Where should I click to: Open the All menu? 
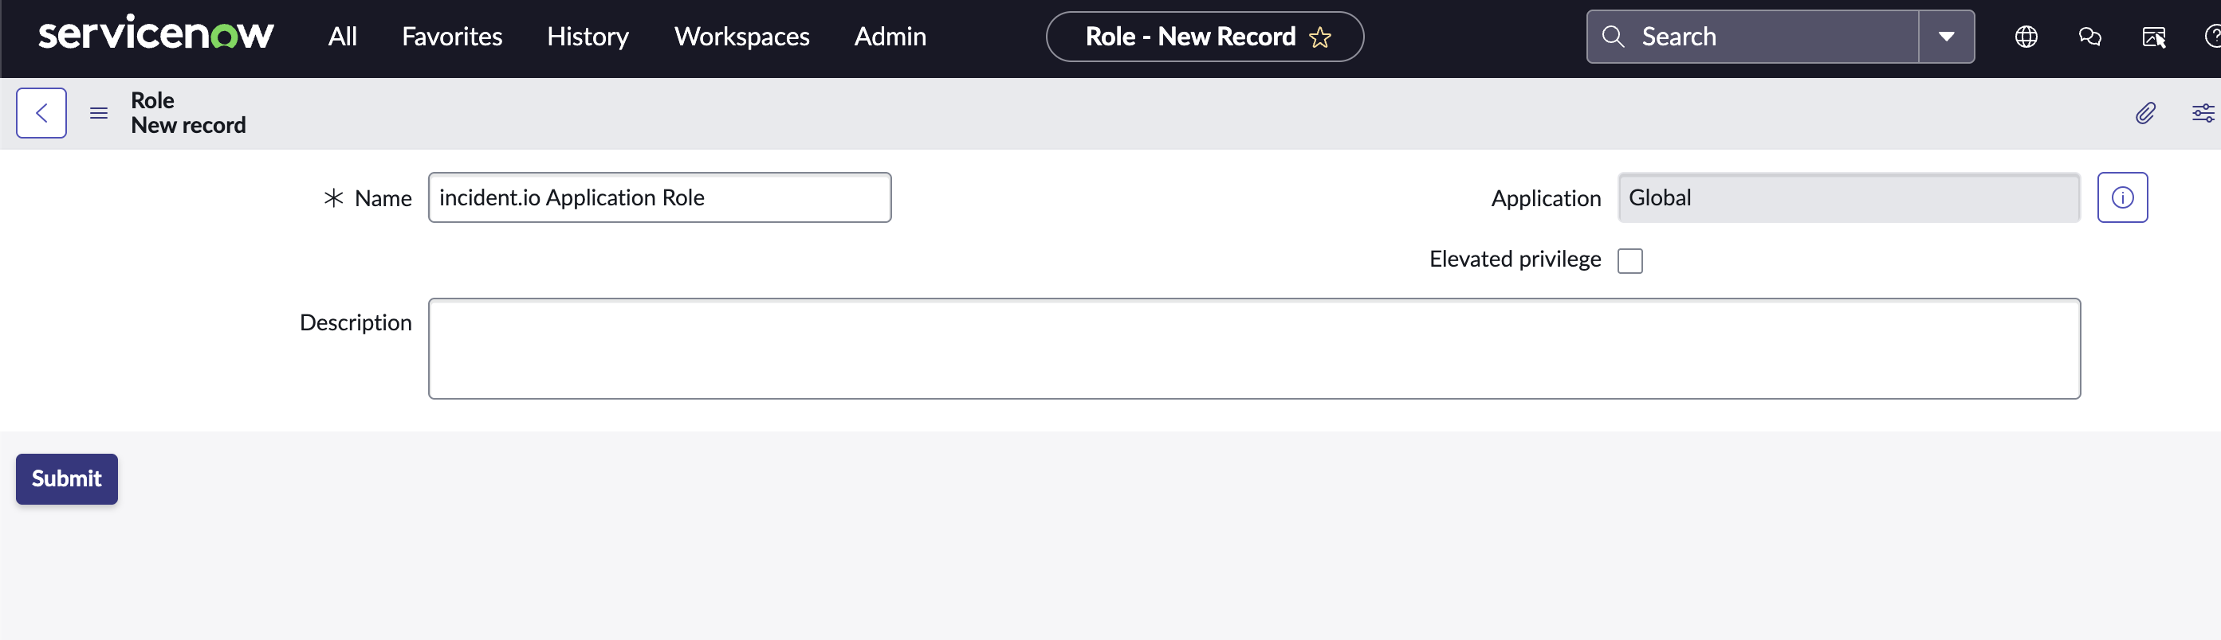click(342, 37)
